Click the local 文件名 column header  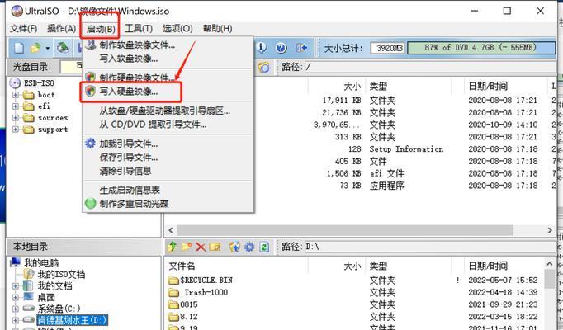[x=182, y=266]
